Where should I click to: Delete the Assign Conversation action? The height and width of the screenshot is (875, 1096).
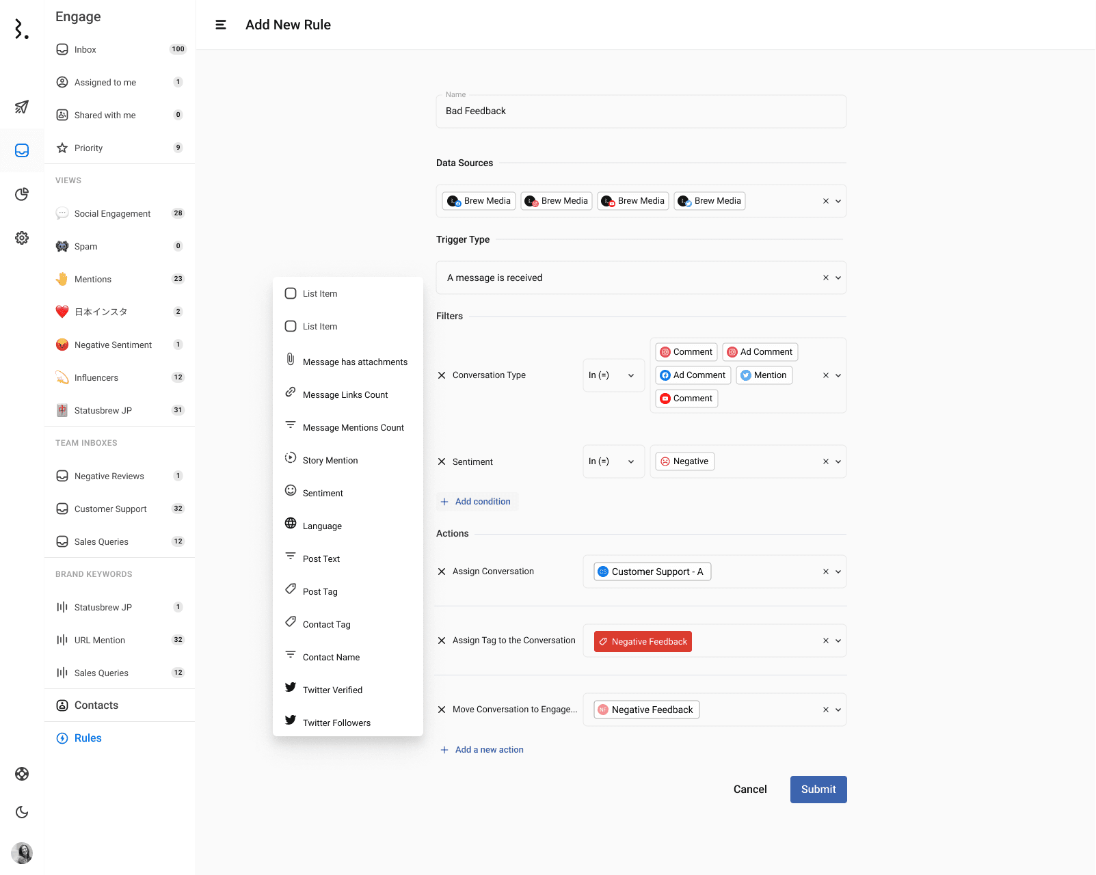(x=442, y=571)
